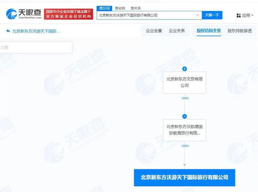The height and width of the screenshot is (192, 258).
Task: Click the 天眼一下 search button
Action: pos(212,15)
